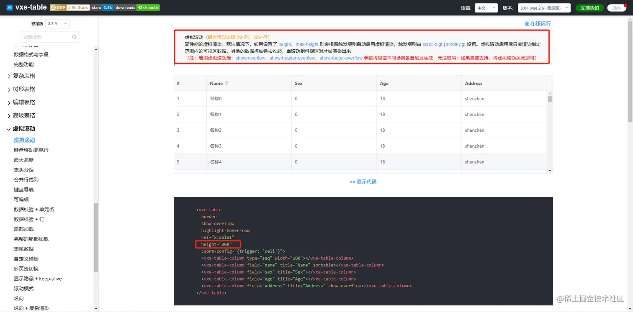Open 完整的局部加载 in the sidebar
Viewport: 633px width, 312px height.
click(x=31, y=239)
